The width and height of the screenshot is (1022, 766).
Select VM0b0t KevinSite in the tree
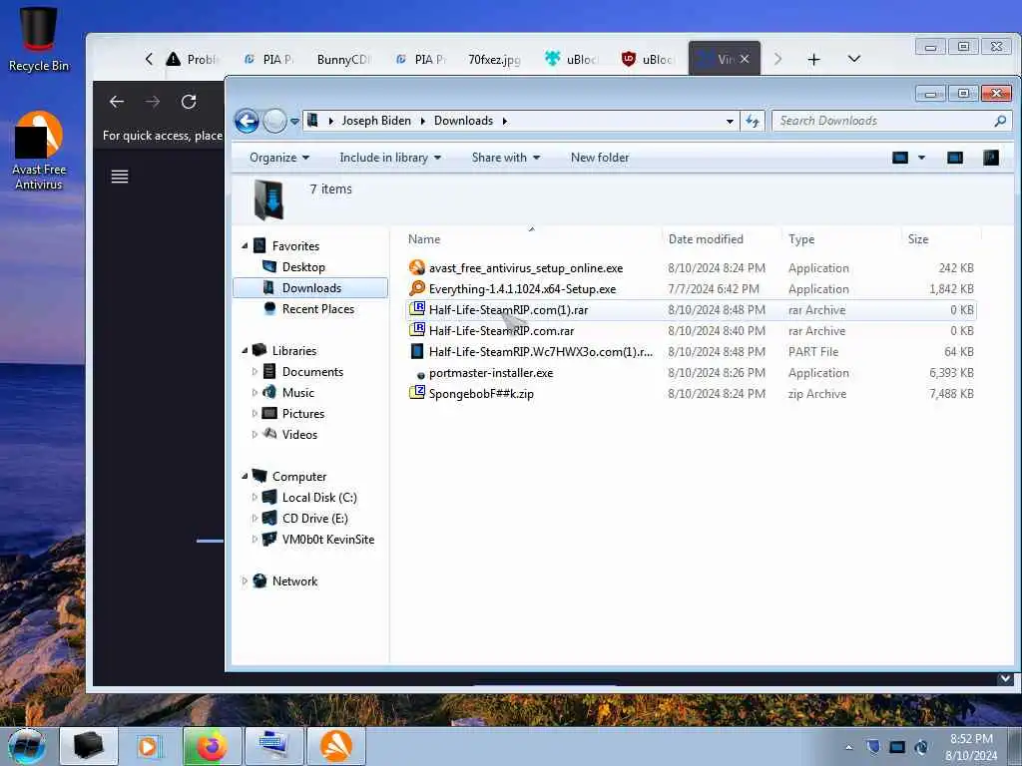point(327,540)
